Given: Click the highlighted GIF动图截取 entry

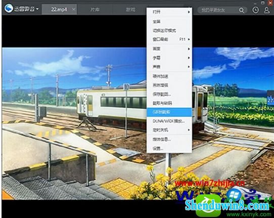Looking at the screenshot, I should (x=169, y=112).
